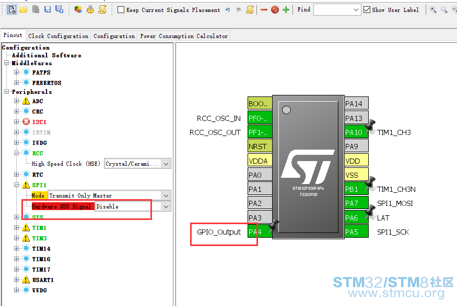Click pin PA10 on the chip
Screen dimensions: 457x306
point(356,132)
